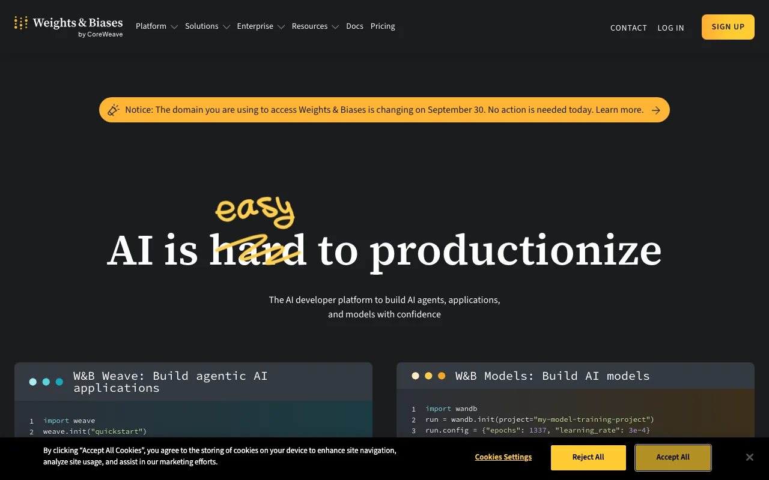Open the Enterprise menu
This screenshot has width=769, height=480.
(x=255, y=26)
